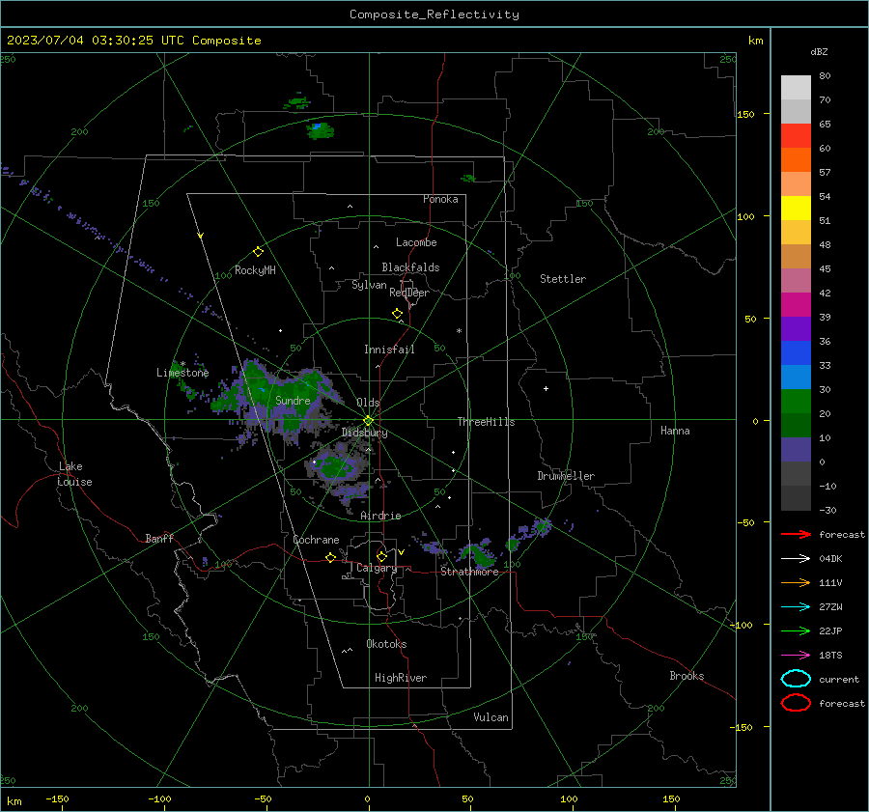Click the Vulcan town label

(491, 717)
